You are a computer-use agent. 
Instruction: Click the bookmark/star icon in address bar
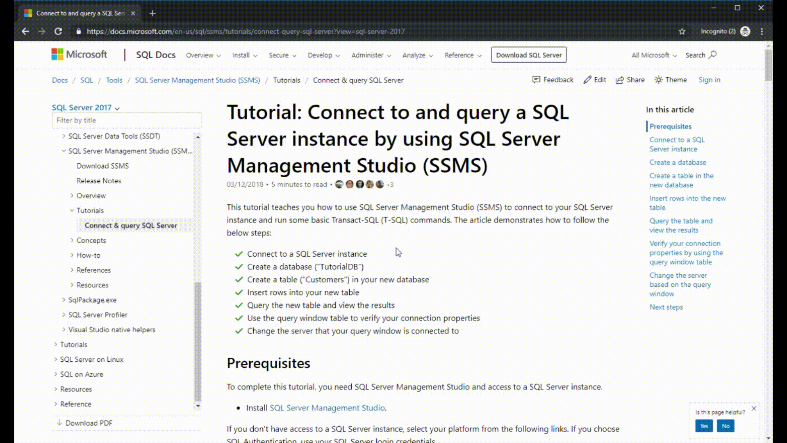[x=682, y=31]
